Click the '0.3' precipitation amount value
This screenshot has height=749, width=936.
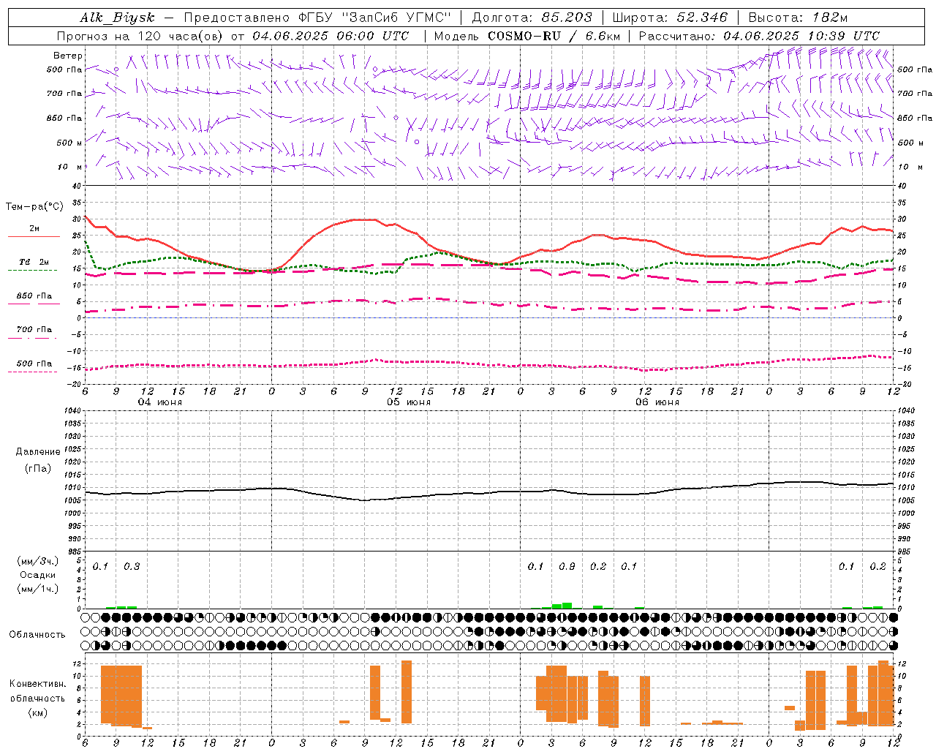[132, 567]
